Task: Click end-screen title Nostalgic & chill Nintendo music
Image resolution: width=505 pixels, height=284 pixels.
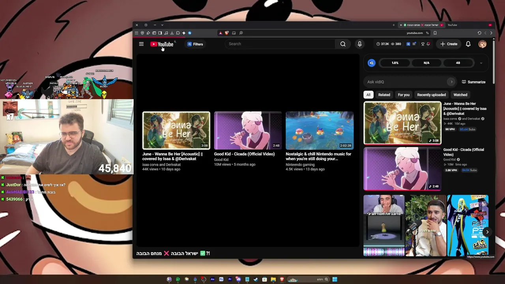Action: pos(318,156)
